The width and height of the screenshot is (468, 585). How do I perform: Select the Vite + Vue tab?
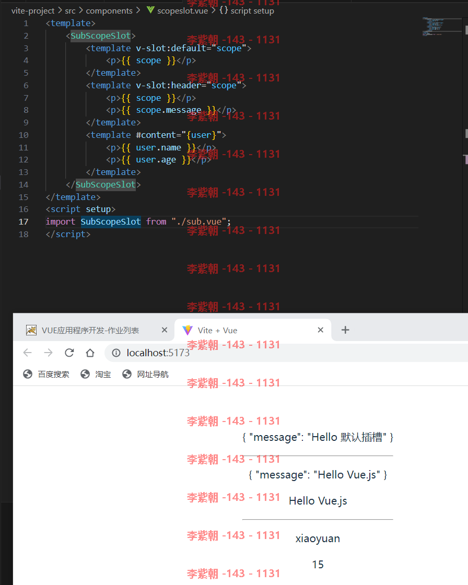[x=253, y=330]
